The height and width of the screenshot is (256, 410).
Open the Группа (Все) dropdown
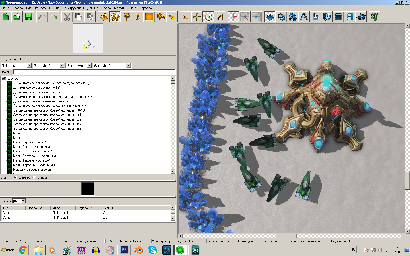[19, 201]
